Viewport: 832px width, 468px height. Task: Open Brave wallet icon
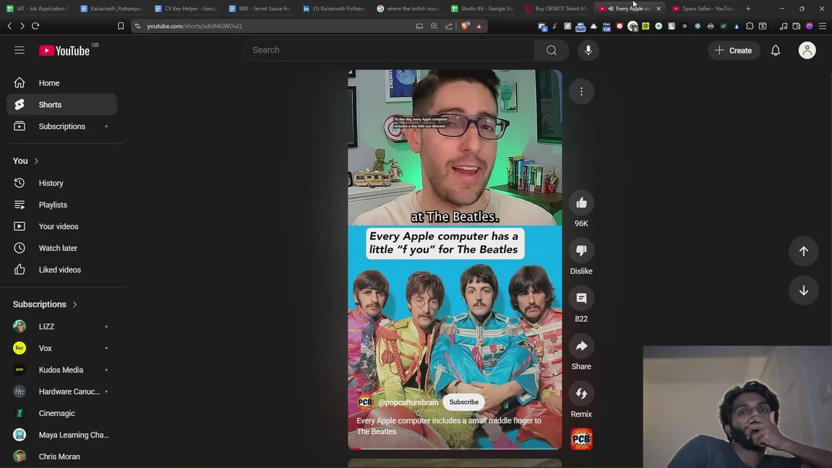796,26
